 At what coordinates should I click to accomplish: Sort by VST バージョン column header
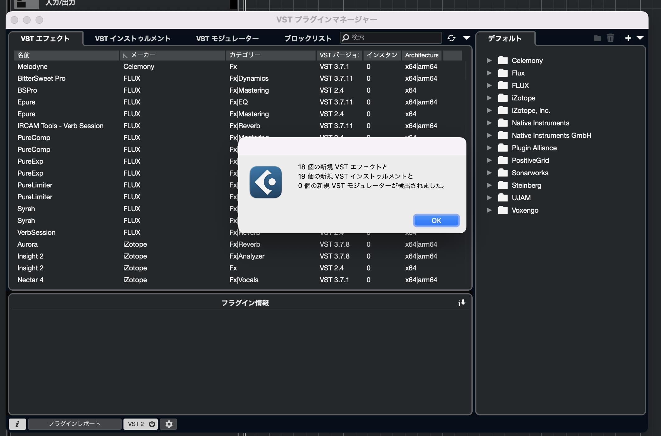point(340,55)
